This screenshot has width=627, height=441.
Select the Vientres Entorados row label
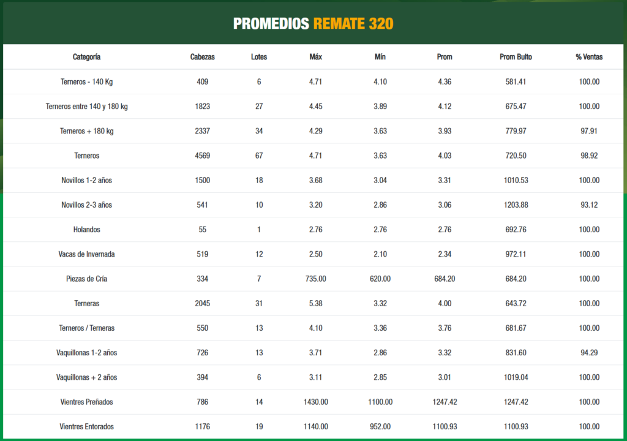tap(86, 426)
